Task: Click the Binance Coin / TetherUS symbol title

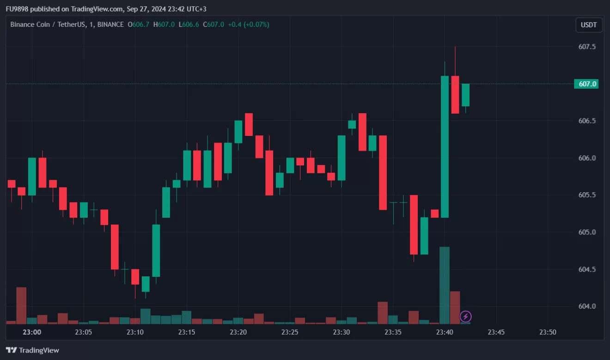Action: point(48,24)
